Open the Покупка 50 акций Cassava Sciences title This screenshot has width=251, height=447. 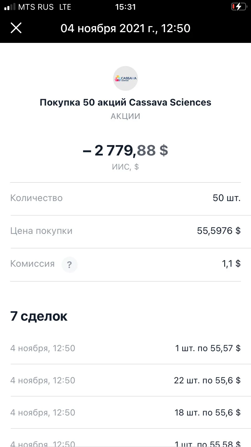tap(125, 102)
